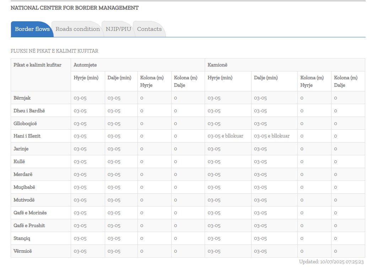Select the Contacts tab
The height and width of the screenshot is (269, 372).
(x=149, y=29)
